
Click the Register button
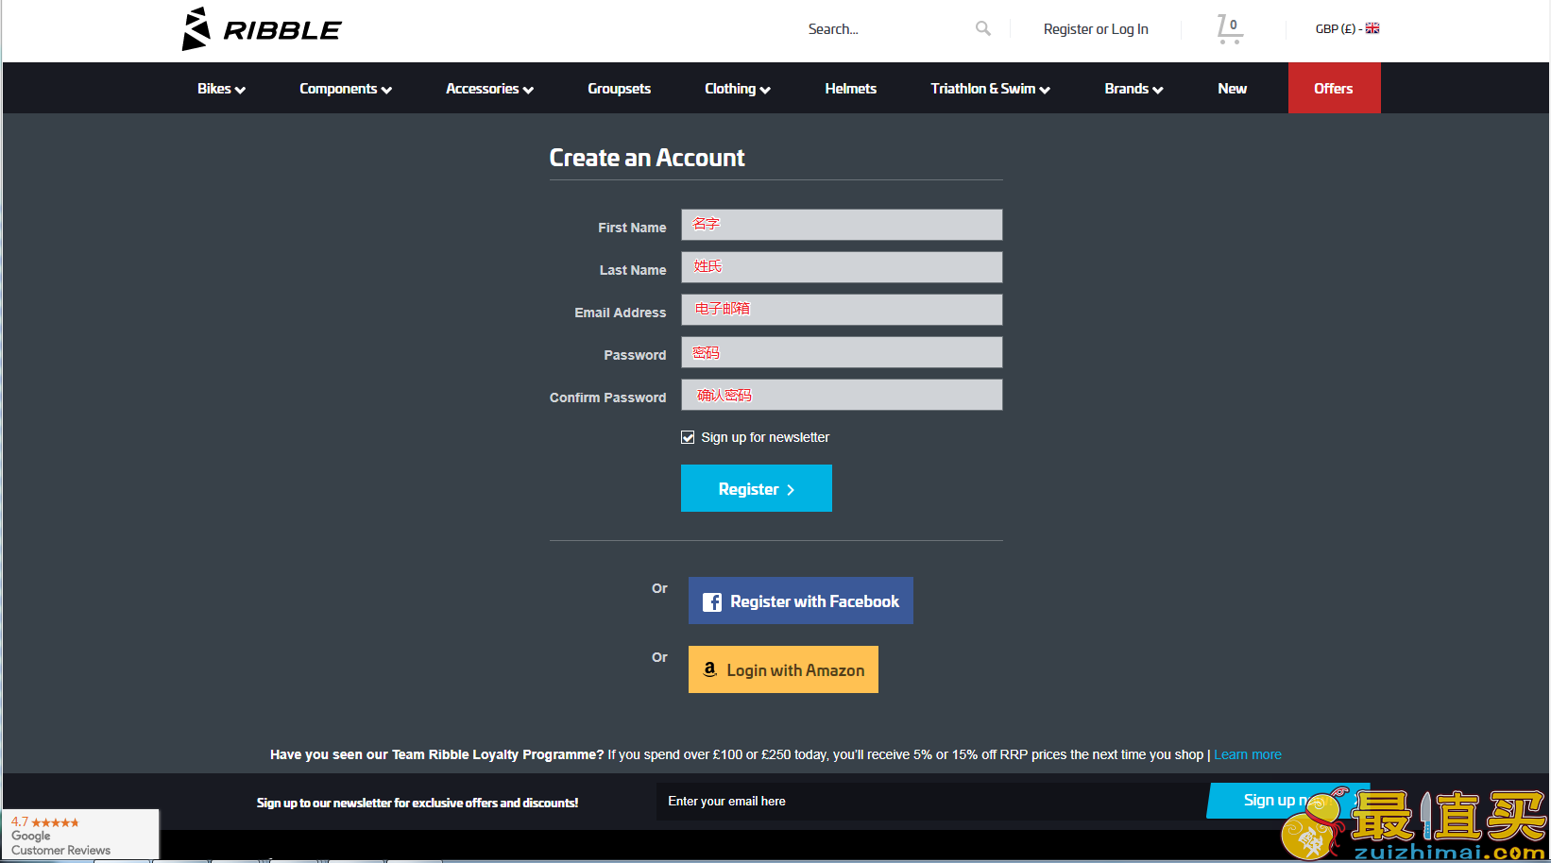point(757,488)
